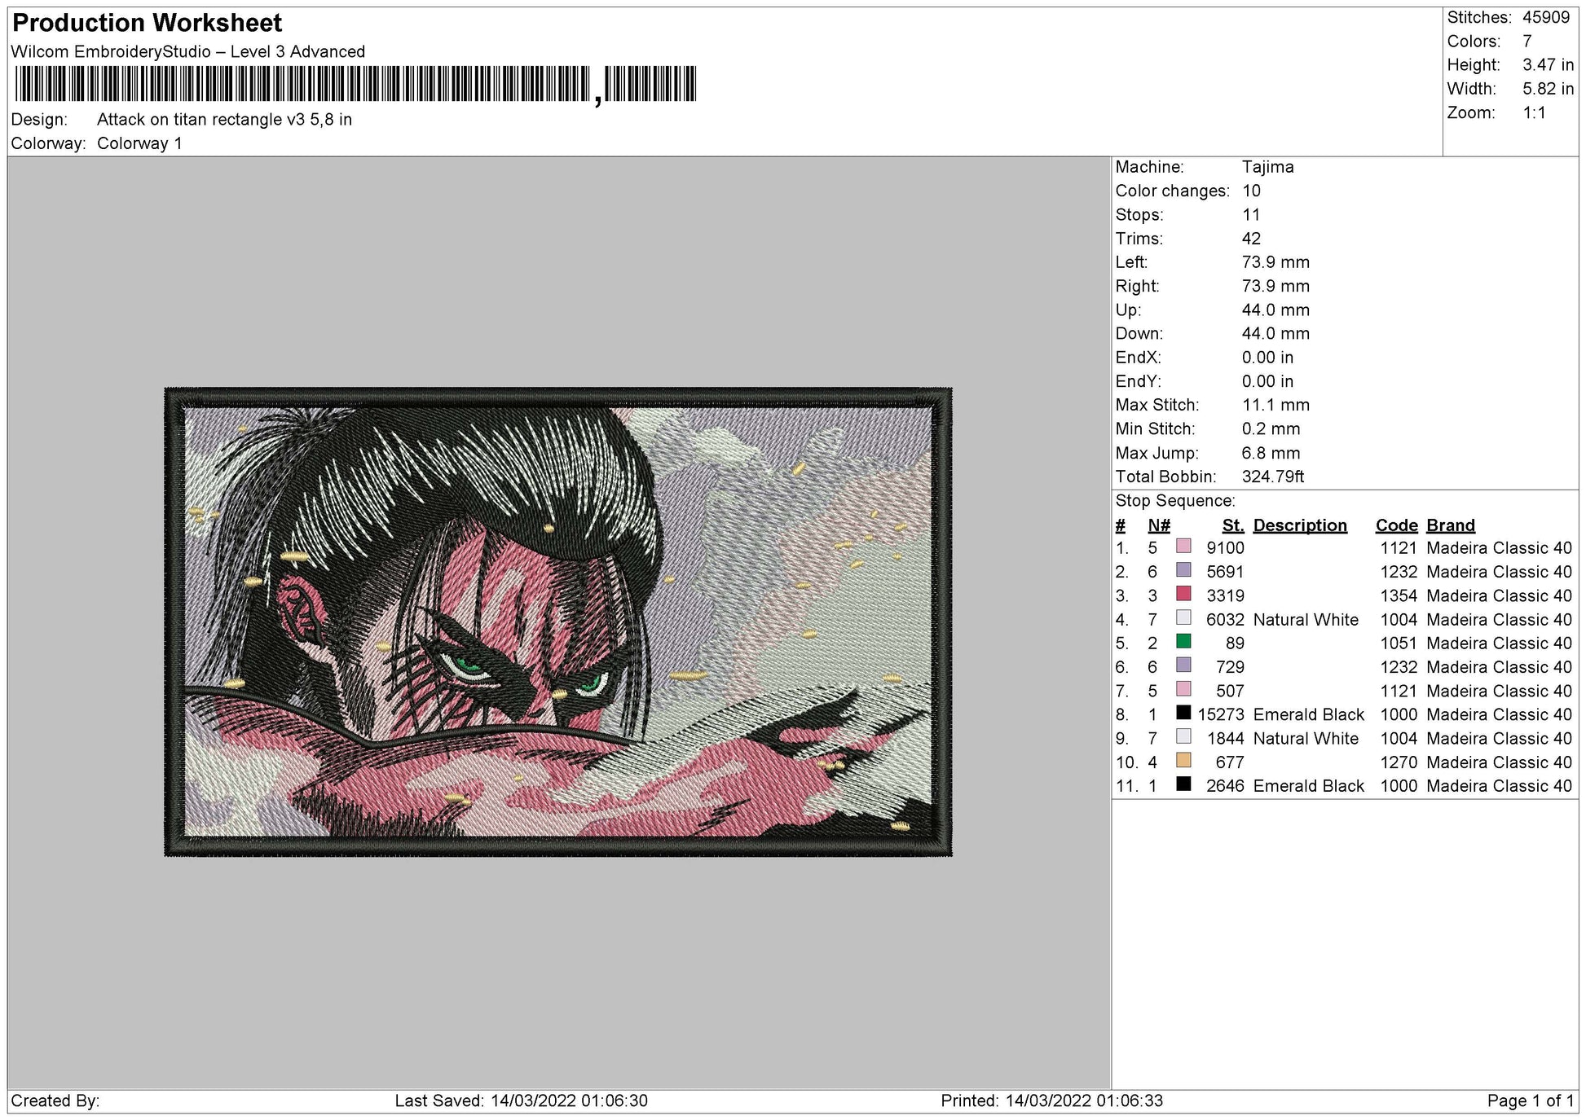Click the Up value 44.0 mm
The width and height of the screenshot is (1586, 1120).
[x=1275, y=310]
